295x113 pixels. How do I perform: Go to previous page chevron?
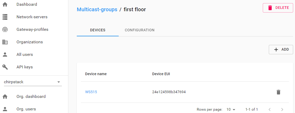pos(269,109)
